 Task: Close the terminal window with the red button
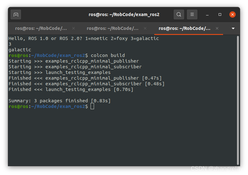click(x=232, y=14)
